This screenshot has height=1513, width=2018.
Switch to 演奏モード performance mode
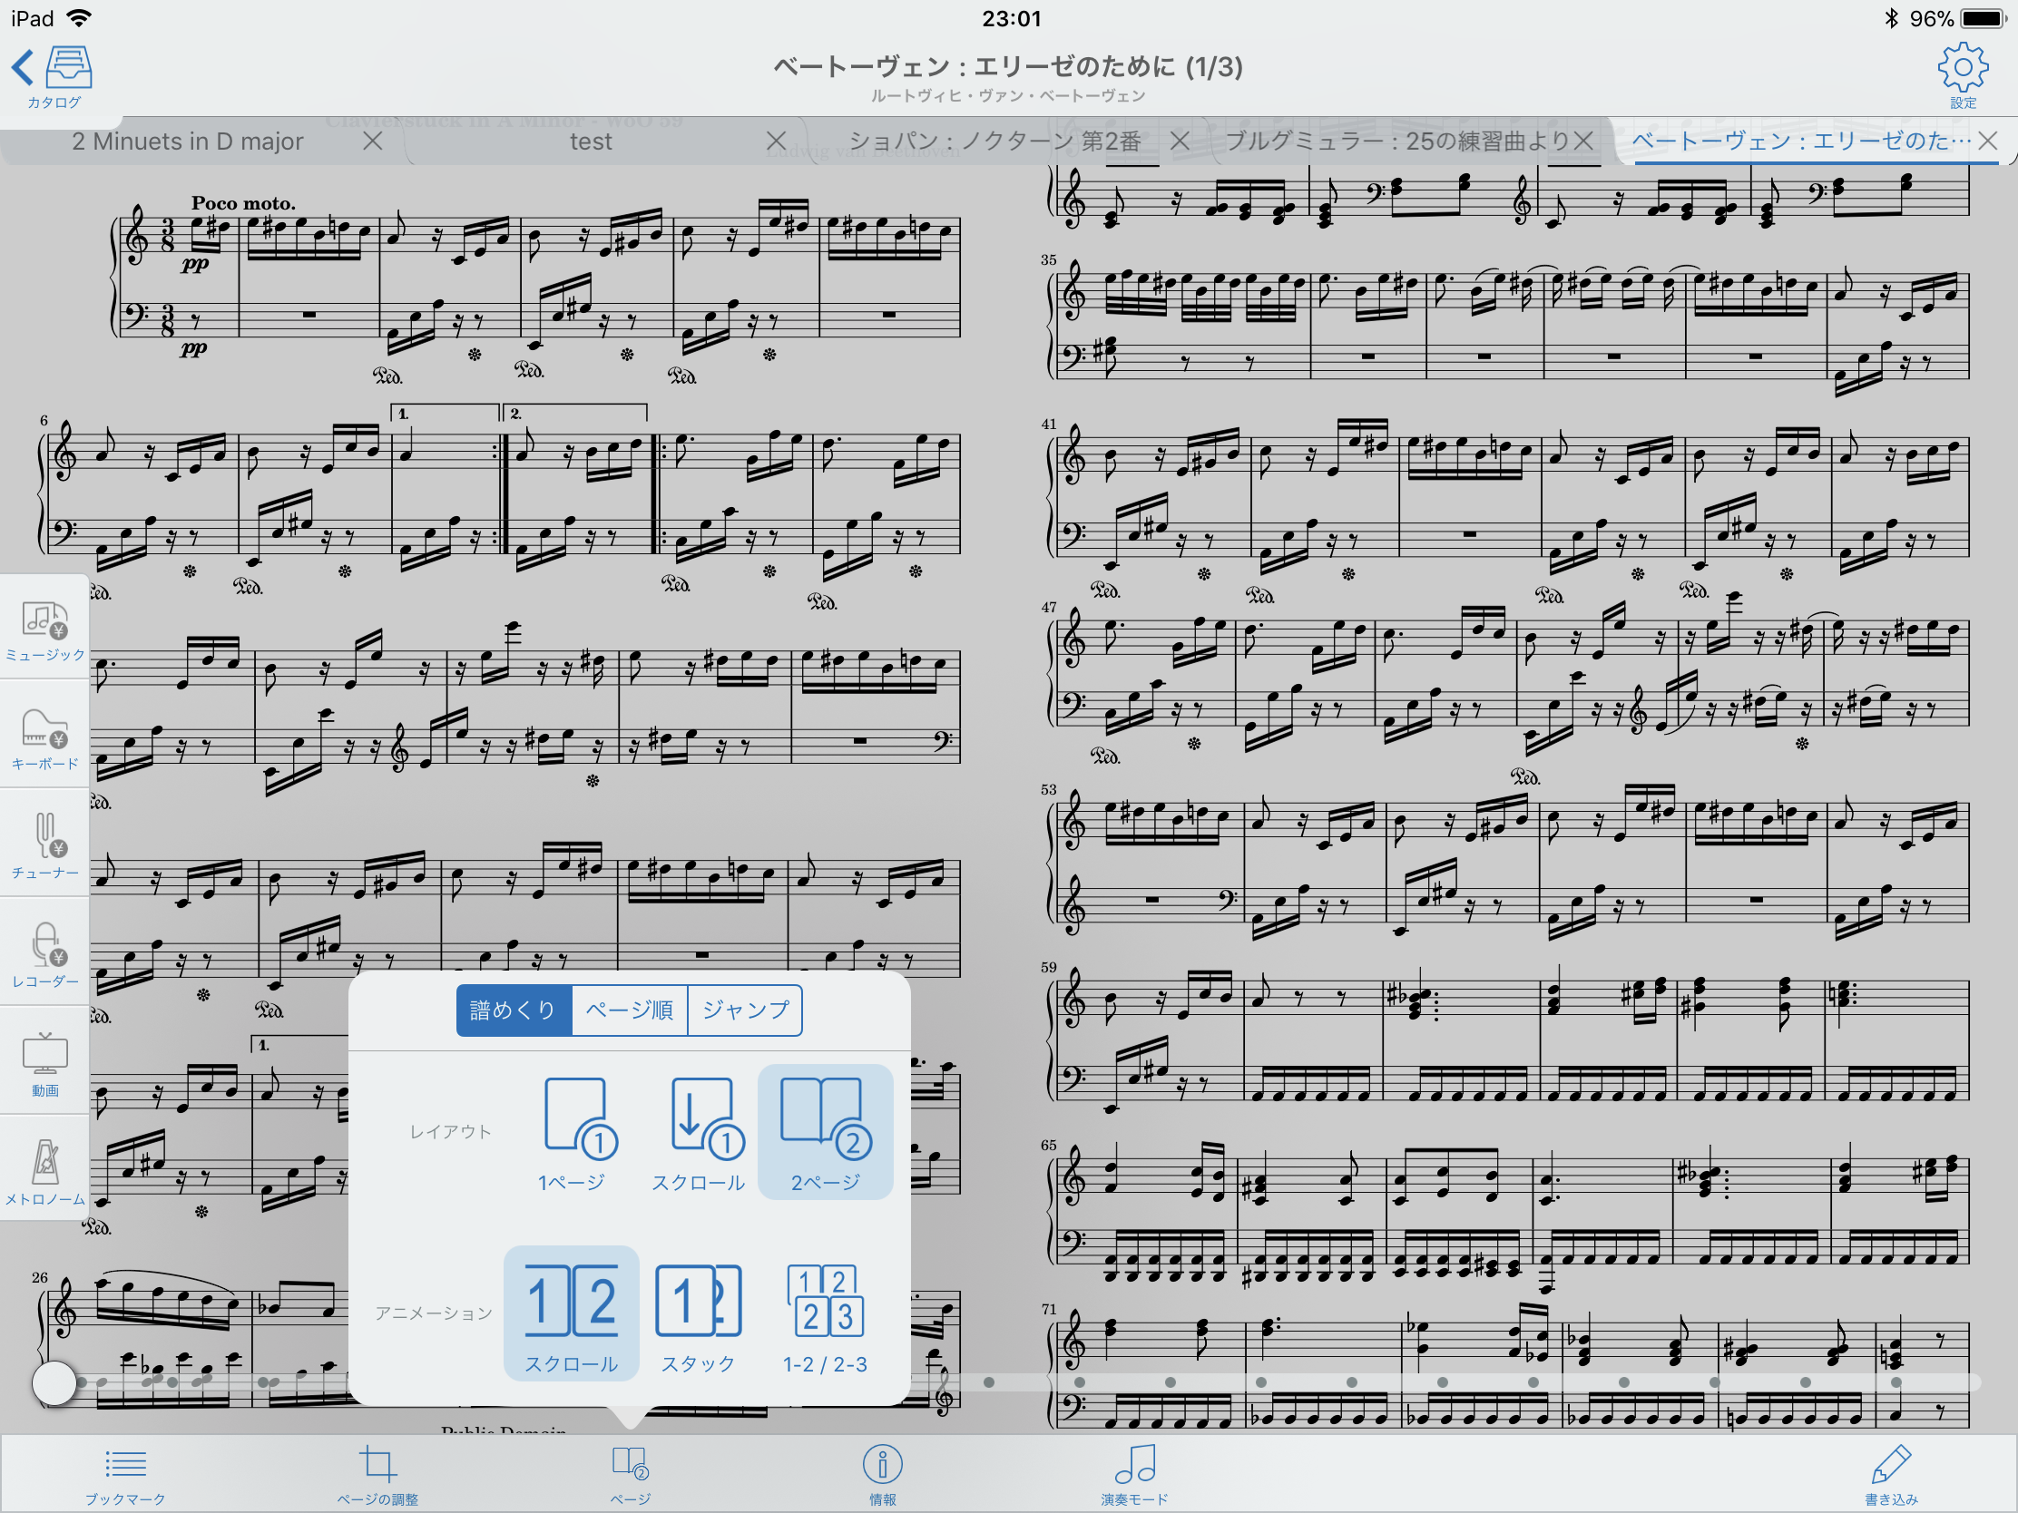tap(1134, 1475)
